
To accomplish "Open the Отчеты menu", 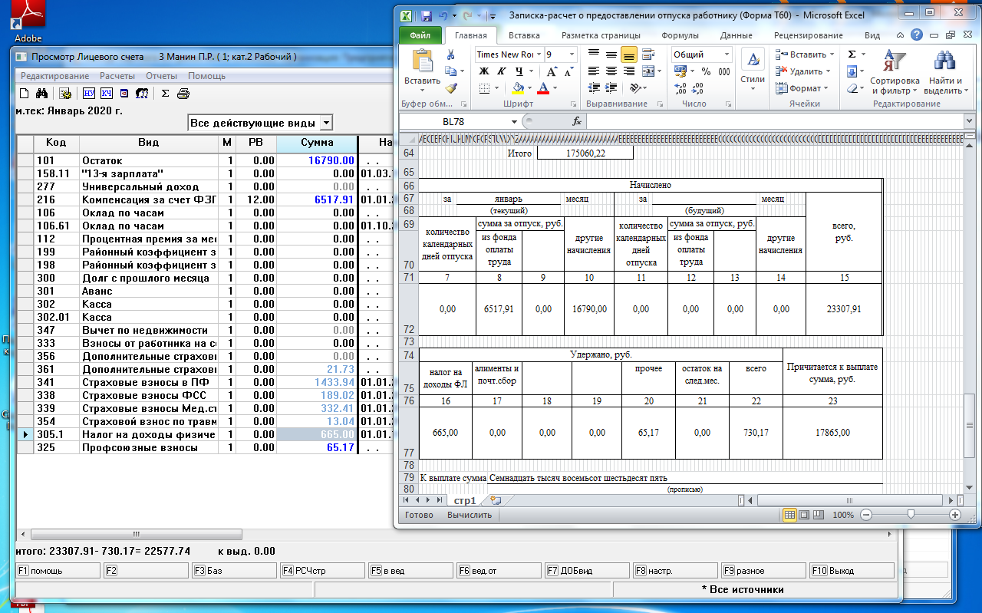I will [161, 76].
